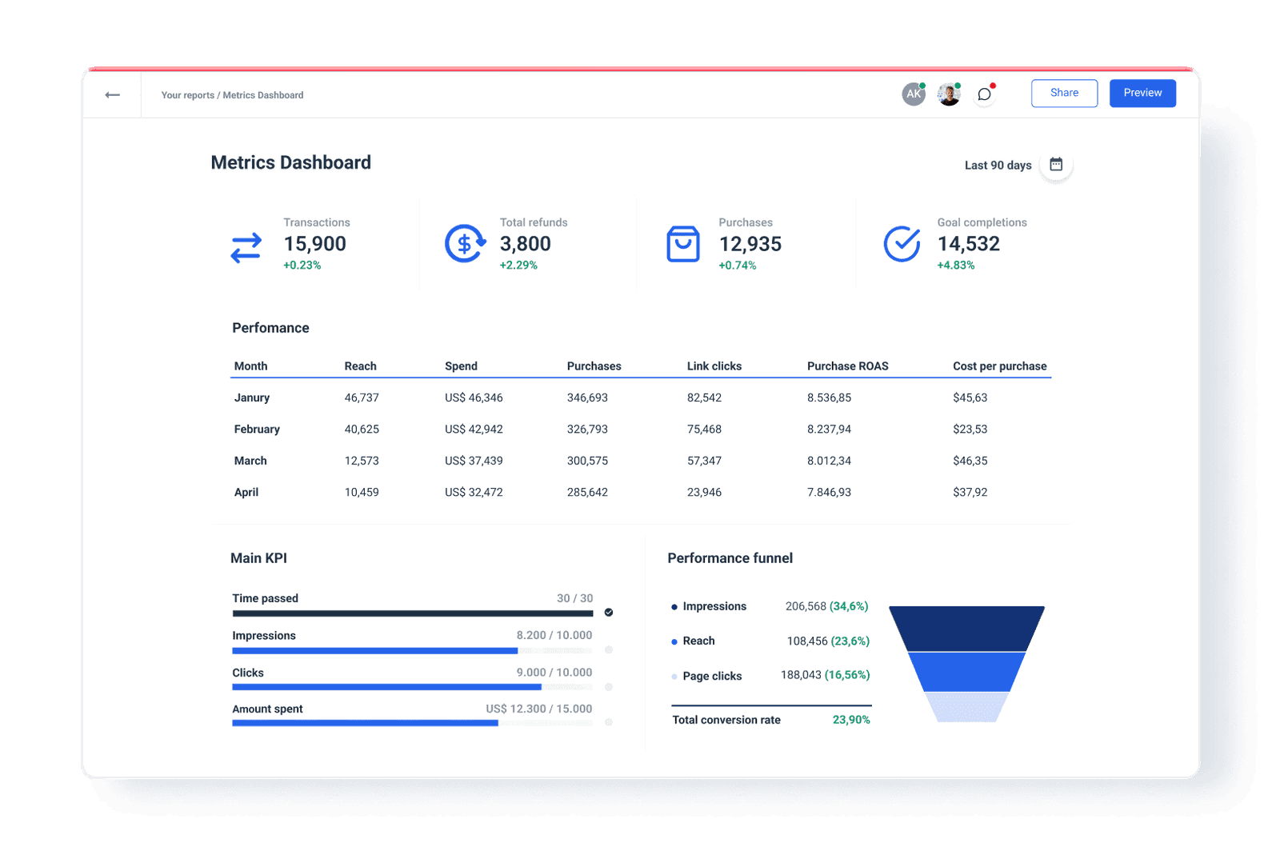Click the Total refunds dollar icon

point(463,242)
